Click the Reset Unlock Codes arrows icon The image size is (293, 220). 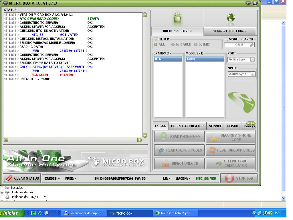click(212, 150)
